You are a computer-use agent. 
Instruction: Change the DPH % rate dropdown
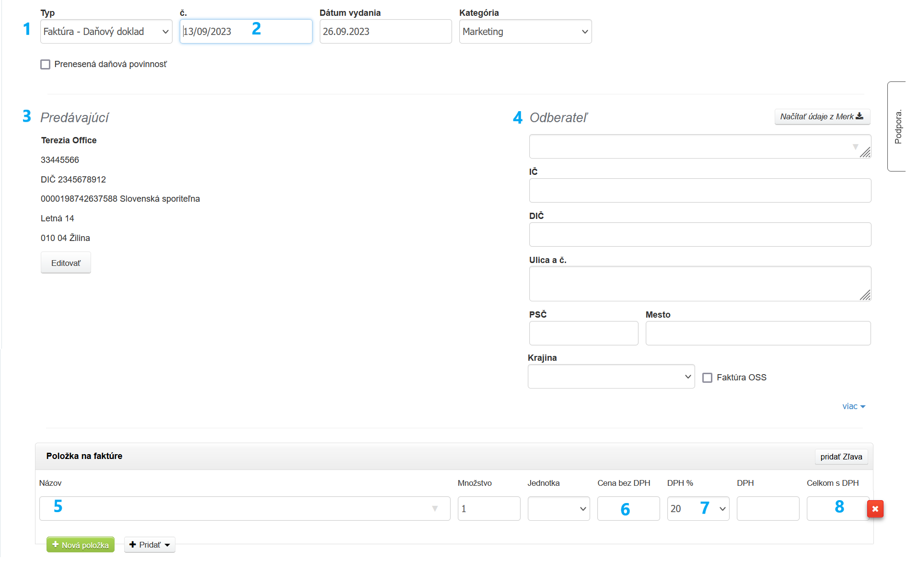pos(698,509)
